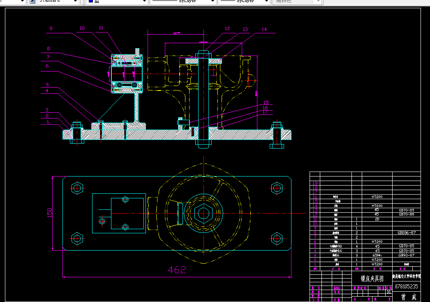Select the 078105235 number in title block
This screenshot has width=430, height=302.
point(407,287)
